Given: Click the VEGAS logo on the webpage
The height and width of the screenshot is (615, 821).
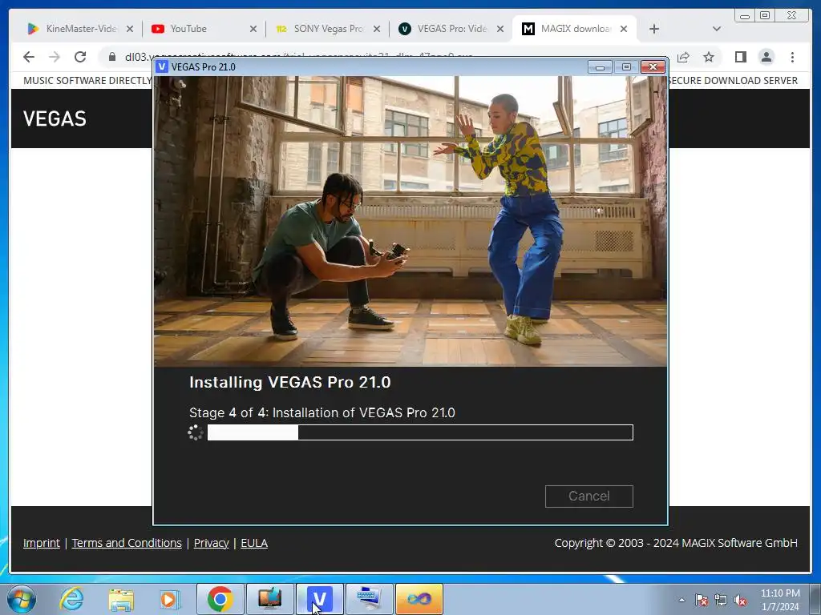Looking at the screenshot, I should coord(55,119).
